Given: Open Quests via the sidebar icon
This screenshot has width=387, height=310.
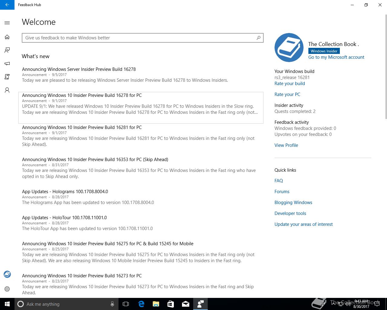Looking at the screenshot, I should (x=7, y=77).
